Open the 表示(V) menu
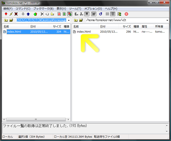The image size is (171, 141). click(61, 9)
